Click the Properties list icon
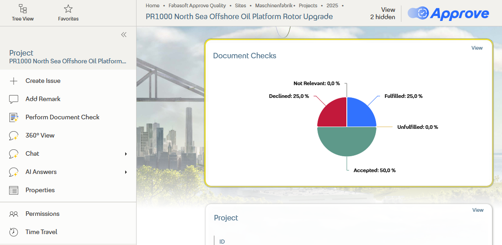The image size is (502, 245). coord(14,190)
